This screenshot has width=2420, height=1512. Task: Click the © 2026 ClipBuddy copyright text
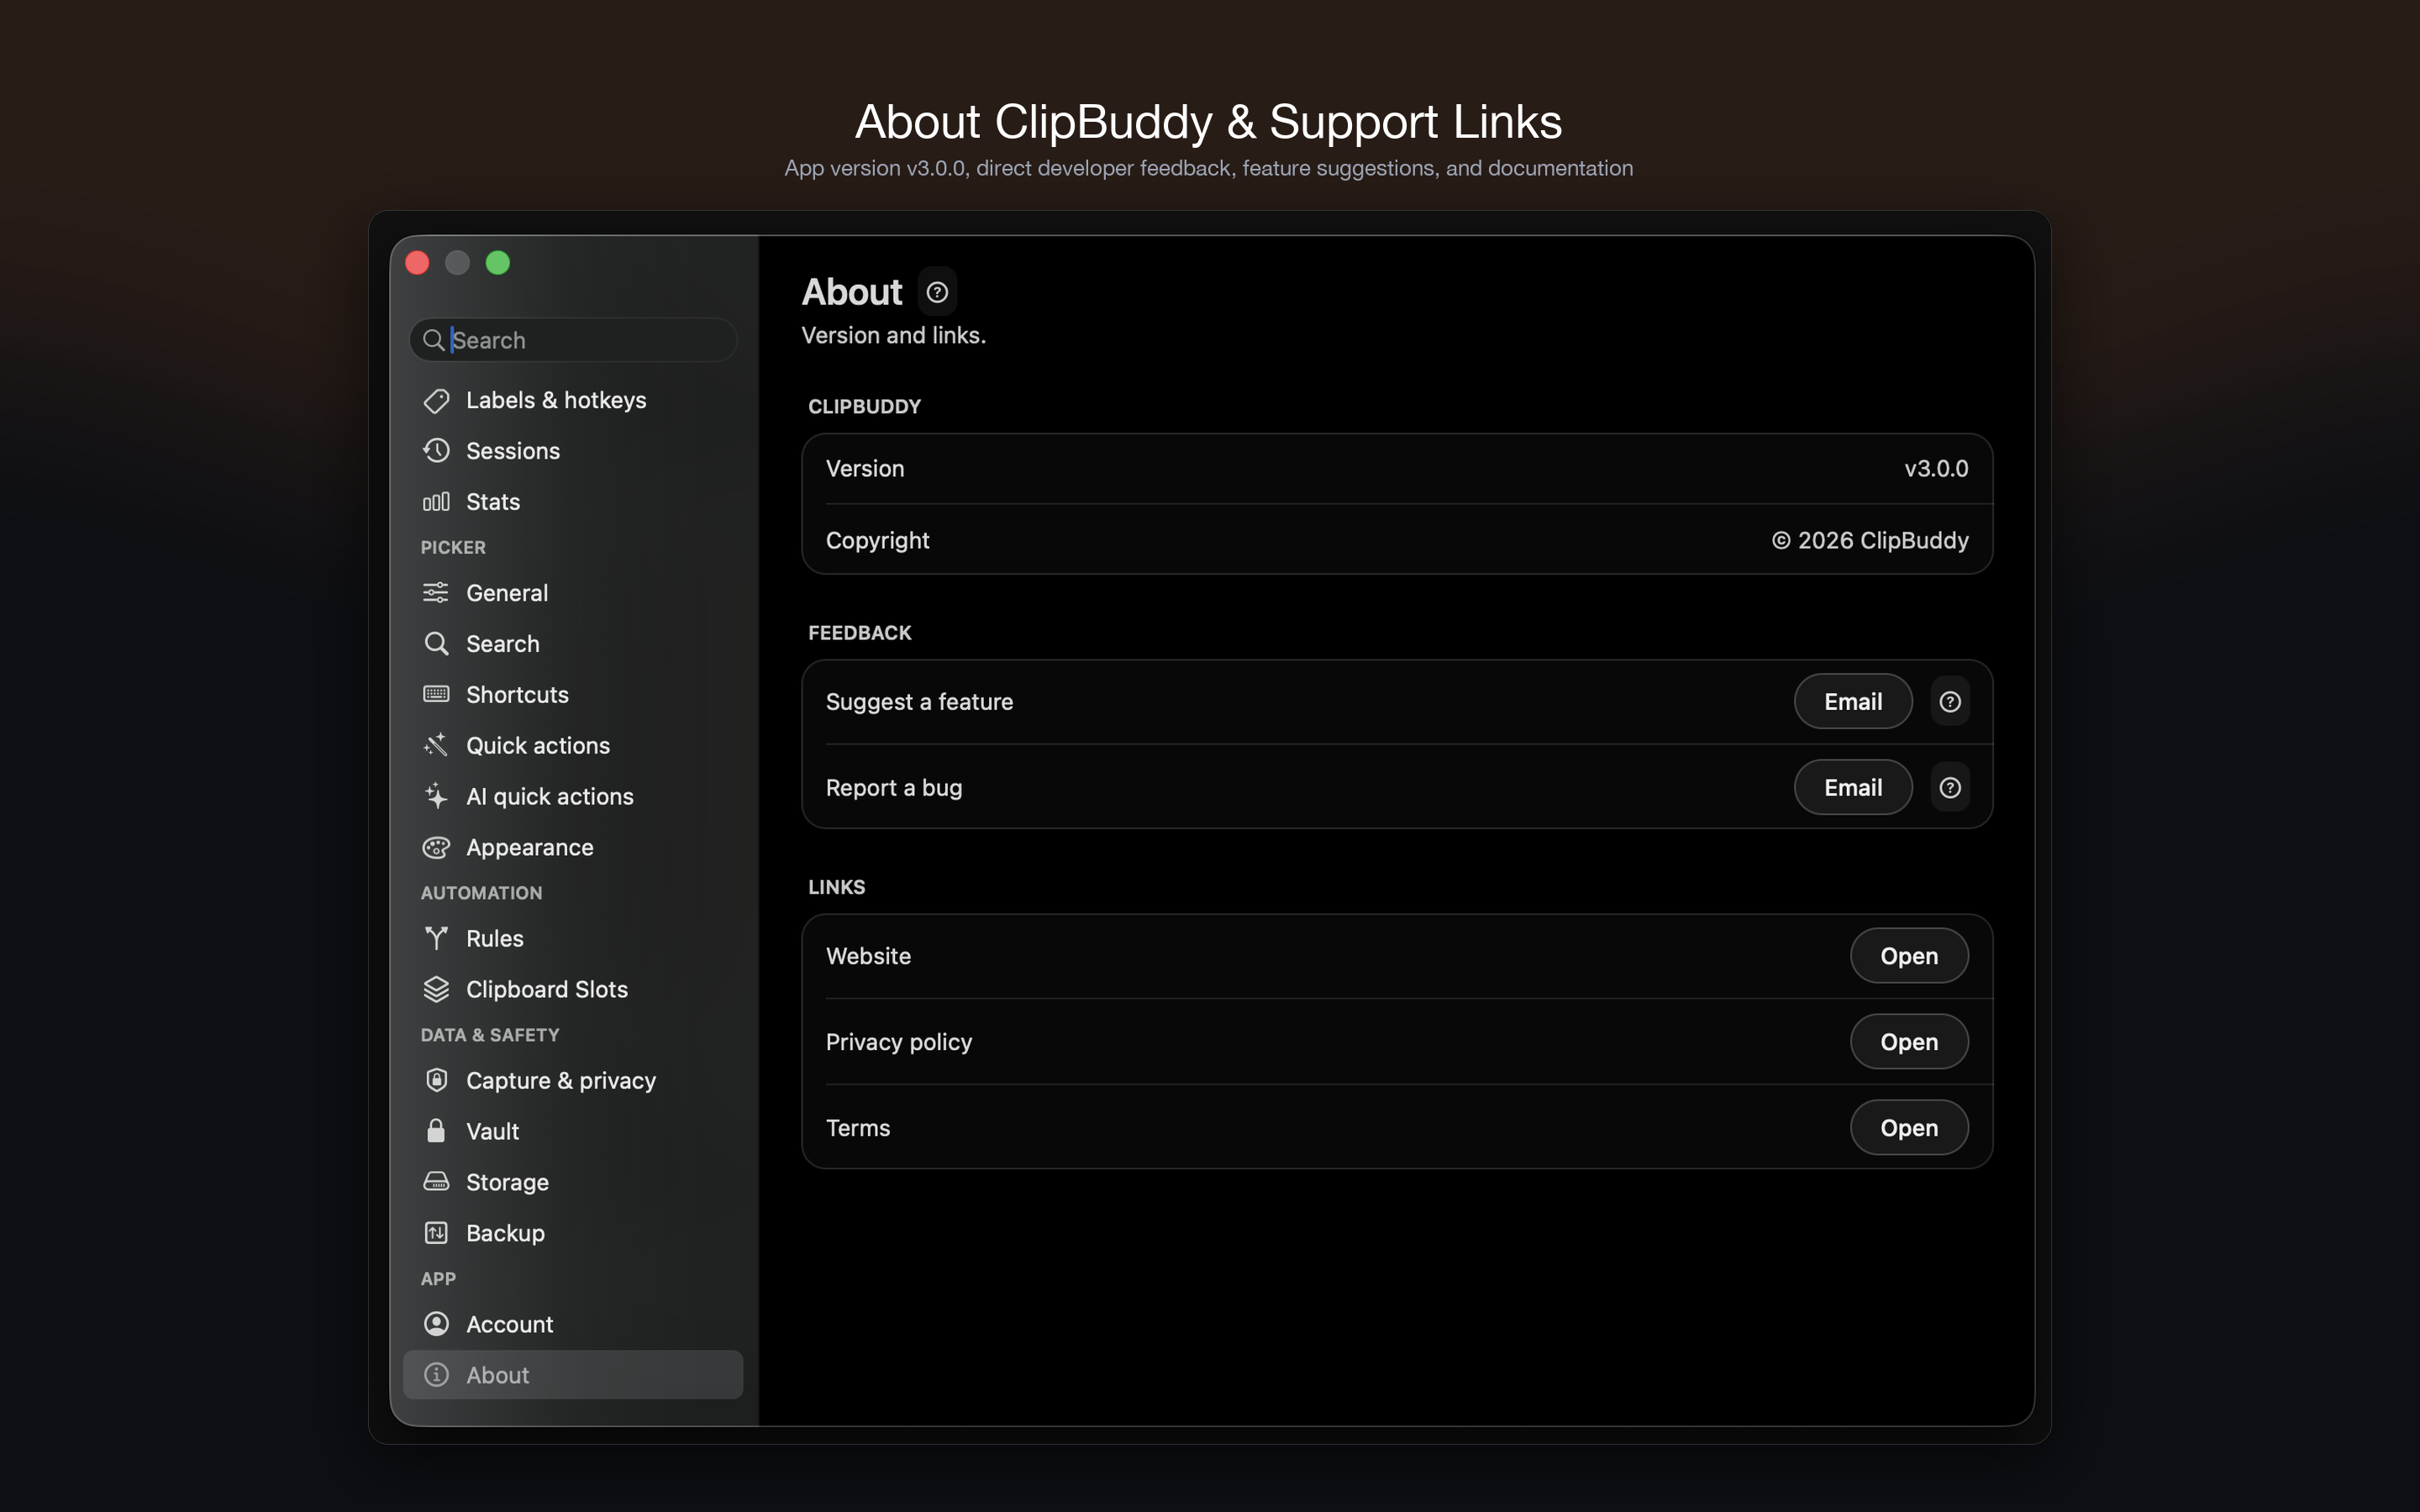coord(1870,541)
